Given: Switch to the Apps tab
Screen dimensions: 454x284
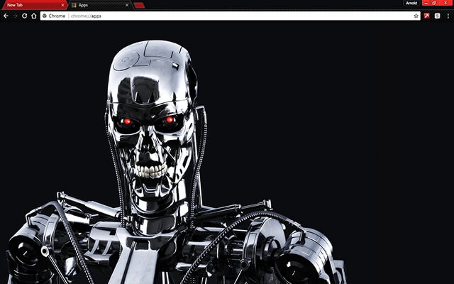Looking at the screenshot, I should 100,5.
